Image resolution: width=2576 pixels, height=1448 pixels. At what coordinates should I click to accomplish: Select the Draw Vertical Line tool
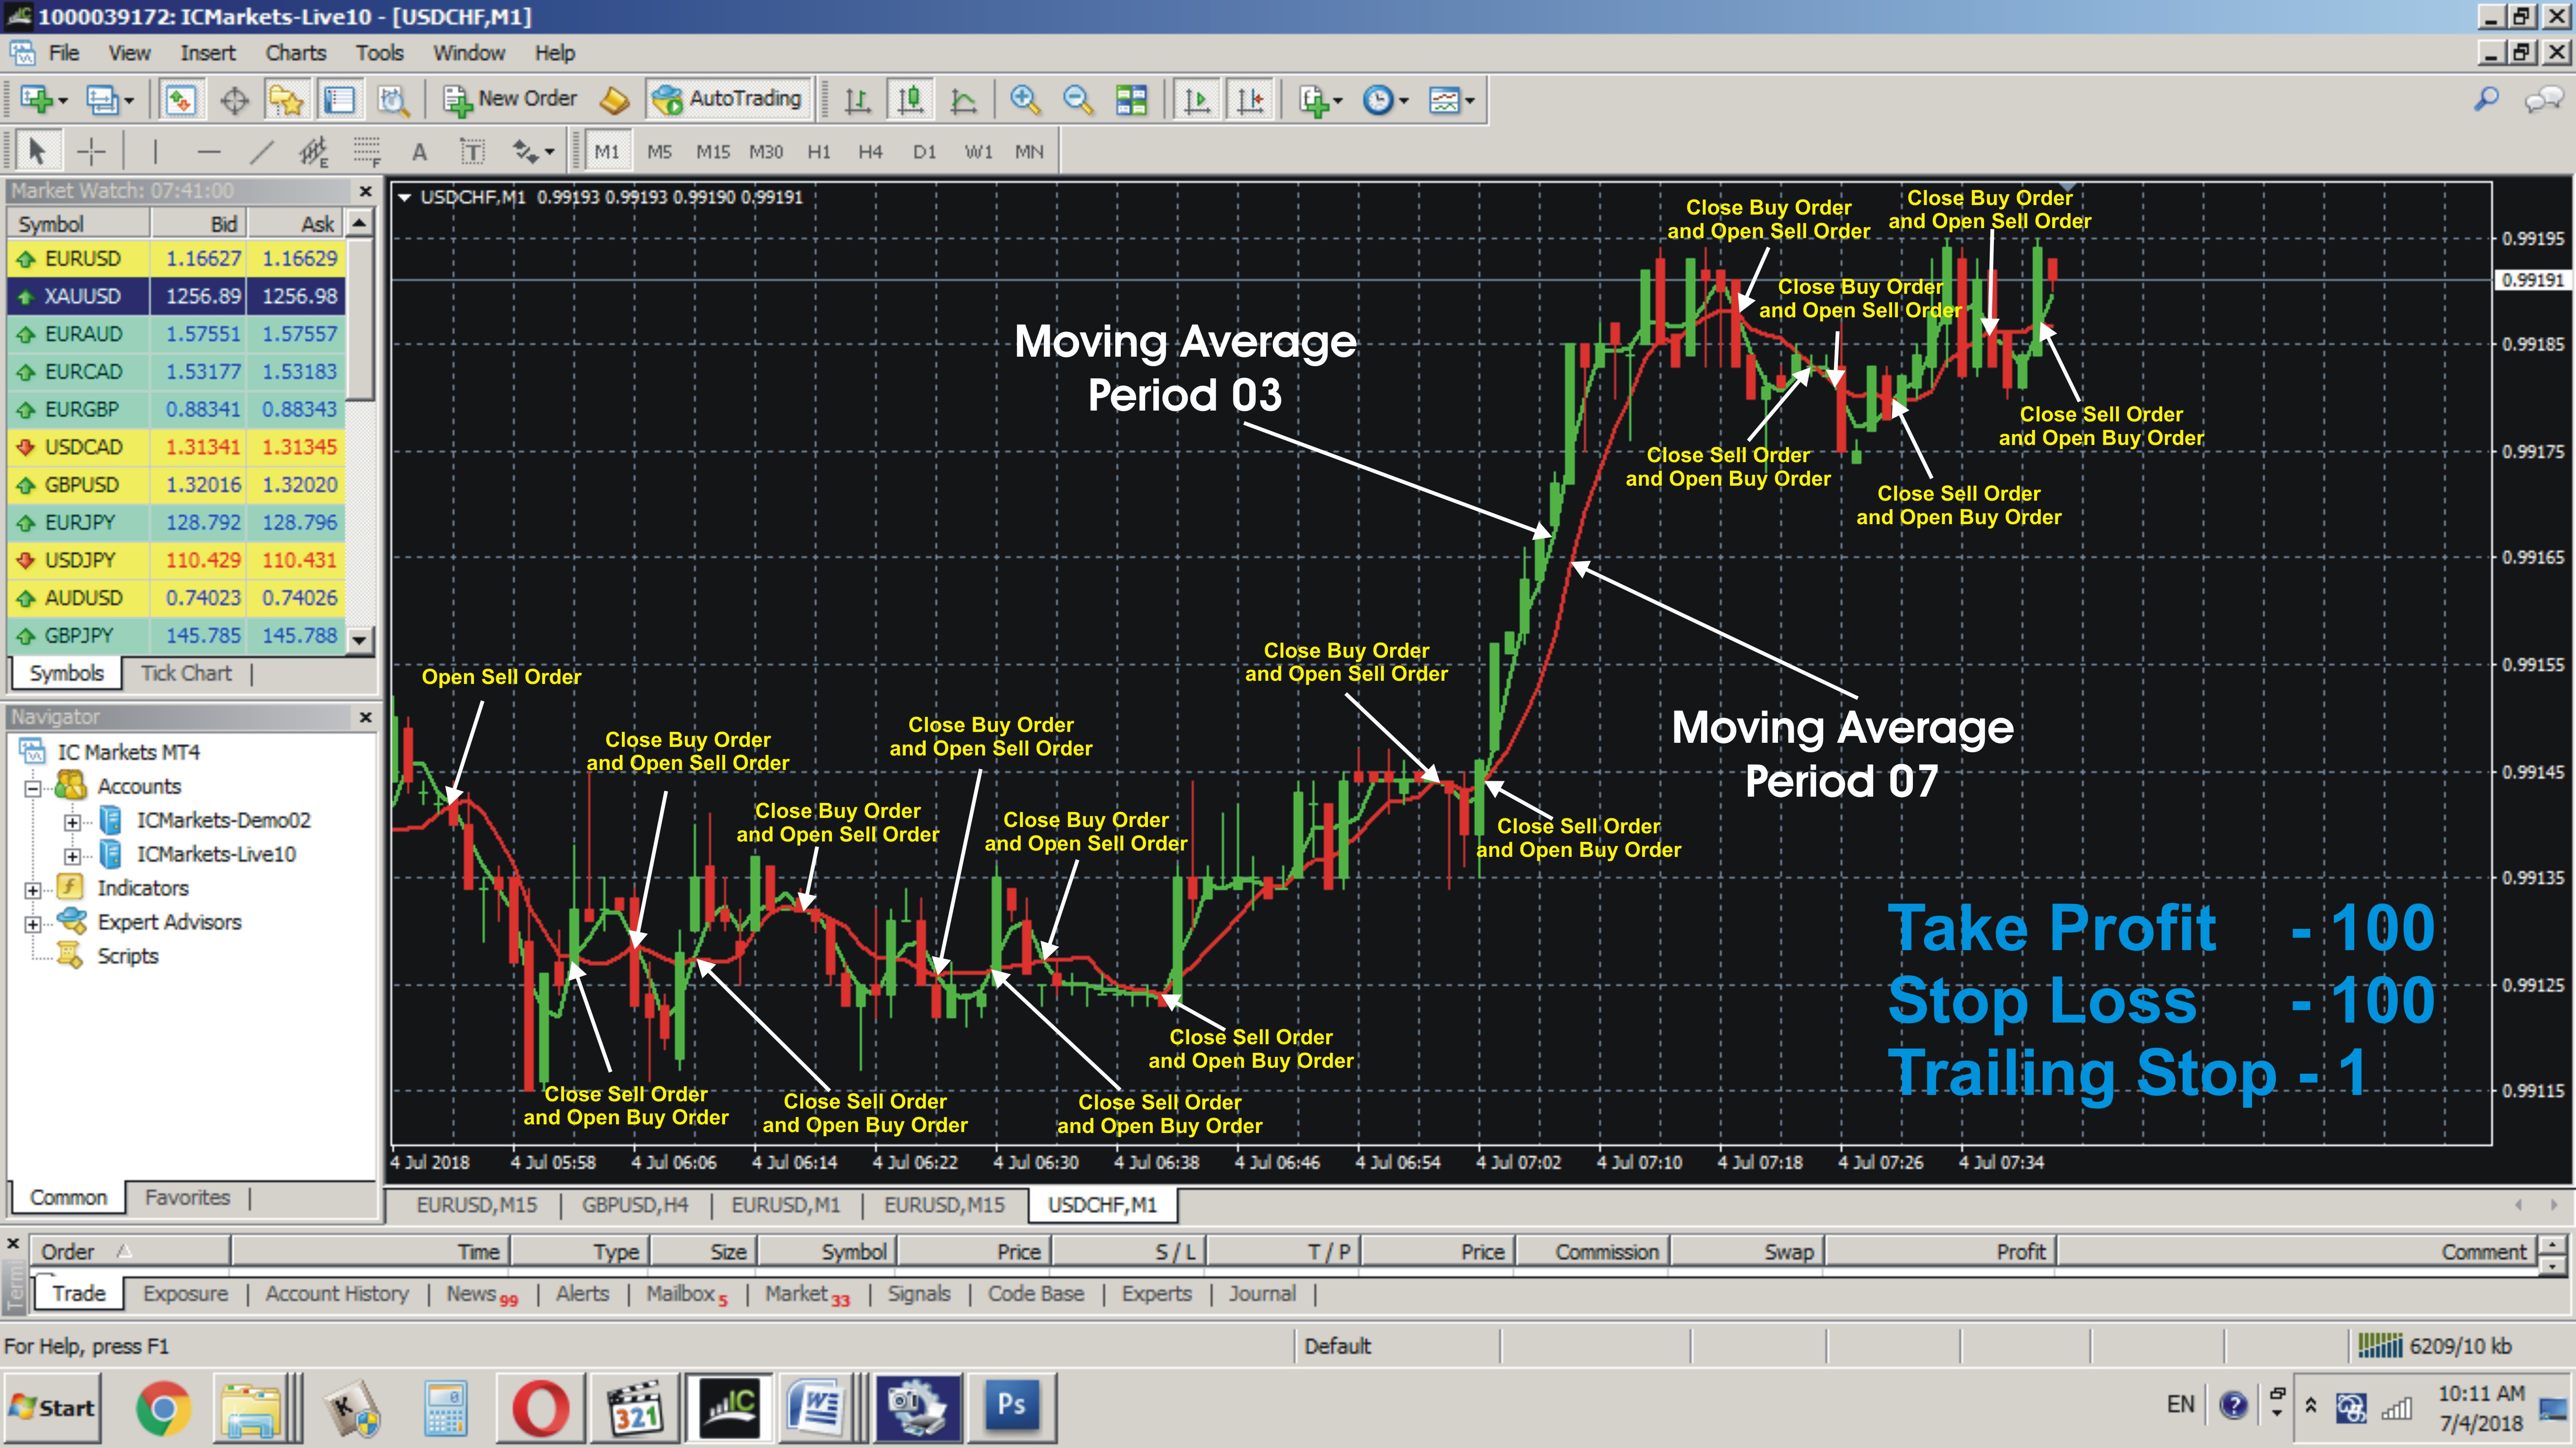(155, 152)
